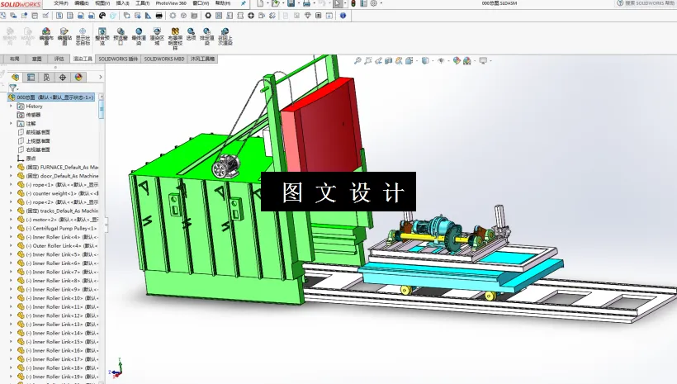Open the DisplayManager color ball tab
Screen dimensions: 677x384
click(78, 77)
